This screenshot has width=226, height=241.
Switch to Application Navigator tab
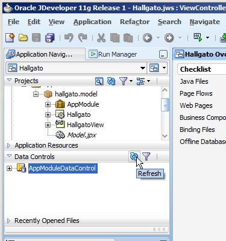(45, 54)
